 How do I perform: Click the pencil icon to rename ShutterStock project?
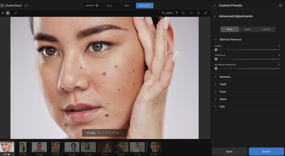coord(26,6)
